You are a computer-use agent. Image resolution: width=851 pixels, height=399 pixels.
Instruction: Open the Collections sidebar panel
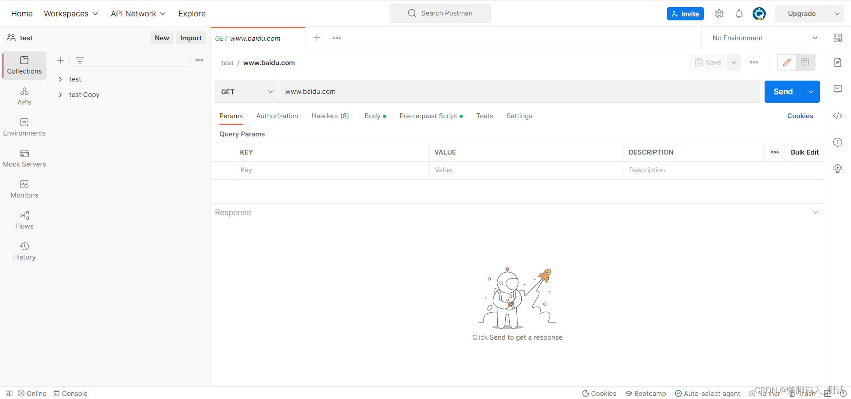click(24, 66)
